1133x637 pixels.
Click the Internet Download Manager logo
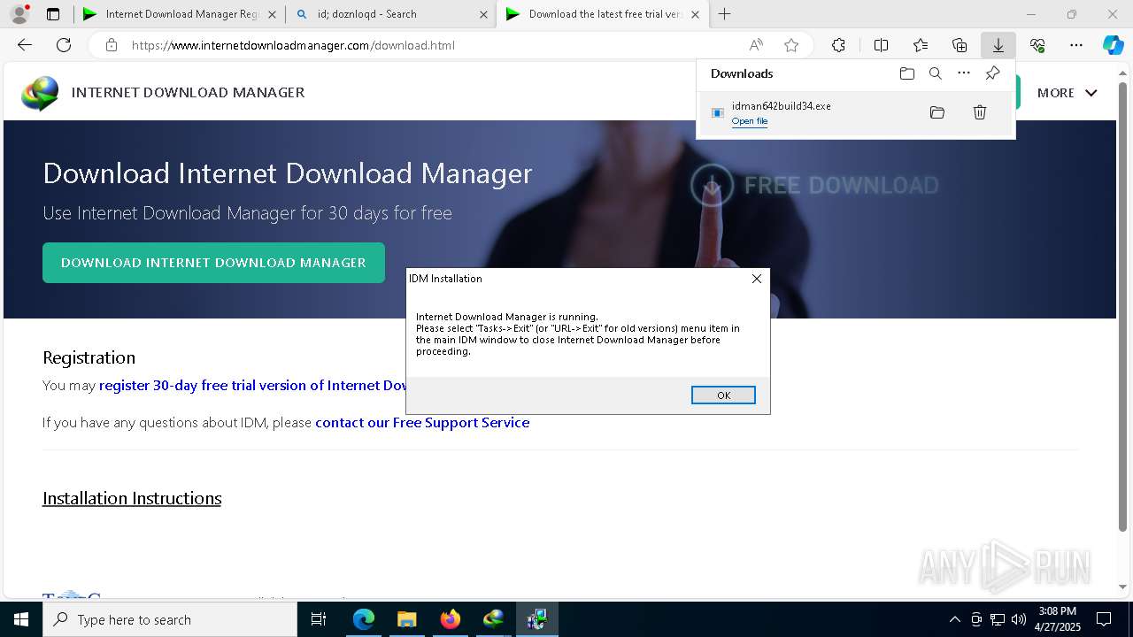[40, 93]
